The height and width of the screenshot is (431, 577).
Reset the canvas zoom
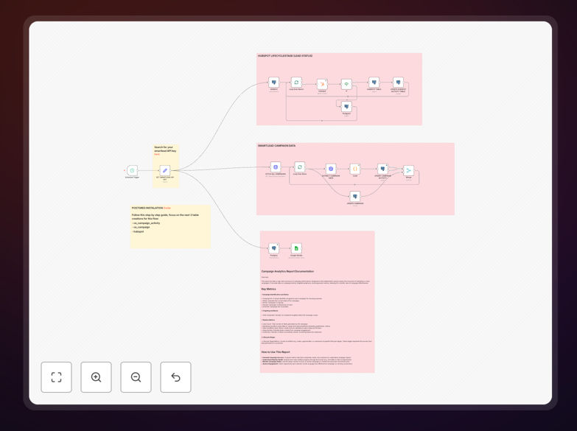click(175, 377)
